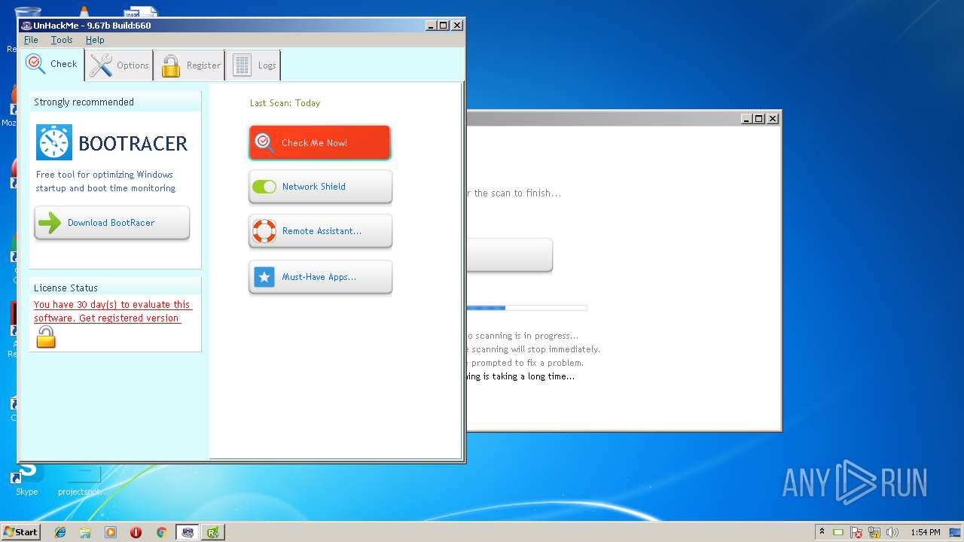Click the scan progress bar in back window
Image resolution: width=964 pixels, height=542 pixels.
pos(526,308)
